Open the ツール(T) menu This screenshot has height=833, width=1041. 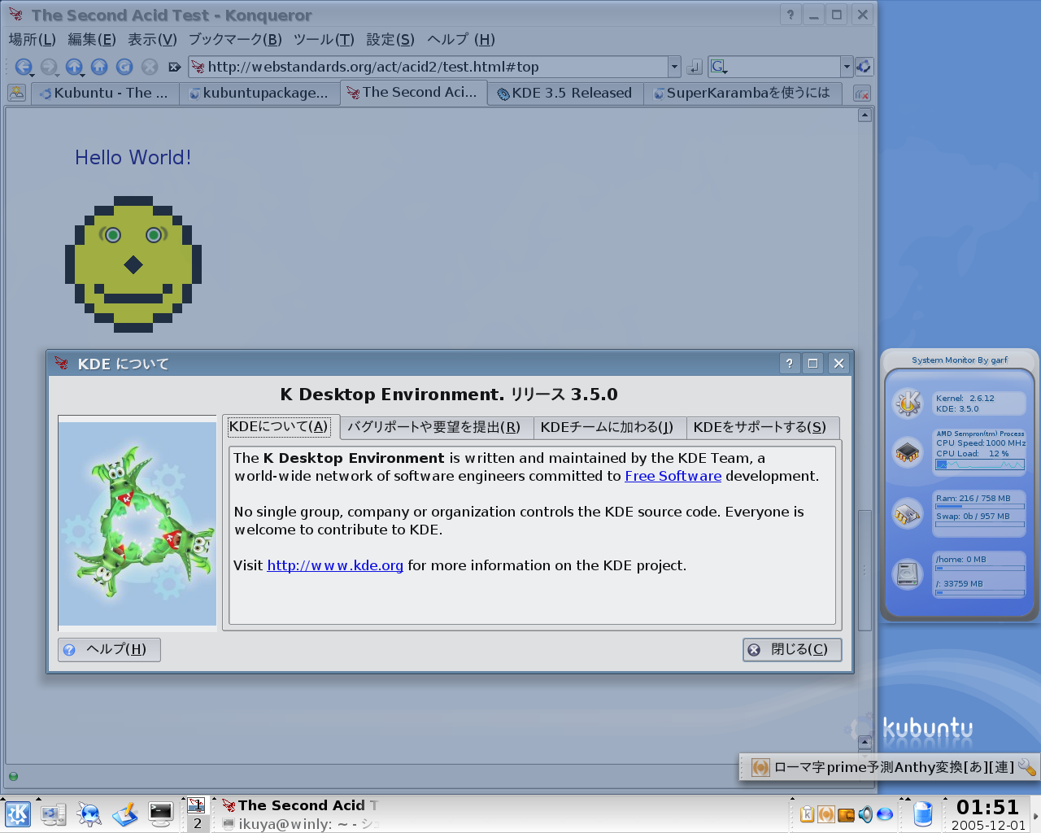click(x=324, y=40)
